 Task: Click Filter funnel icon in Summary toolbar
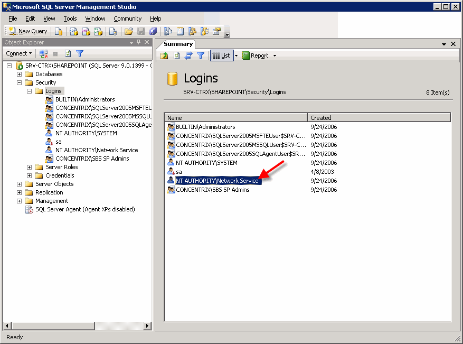[x=201, y=55]
